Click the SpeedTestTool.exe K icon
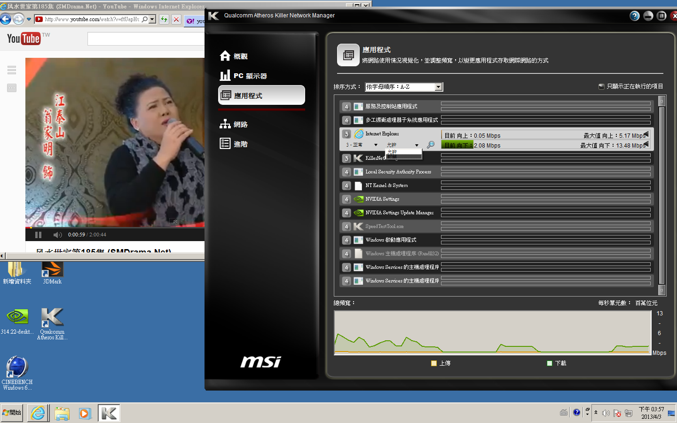Viewport: 677px width, 423px height. [x=358, y=227]
